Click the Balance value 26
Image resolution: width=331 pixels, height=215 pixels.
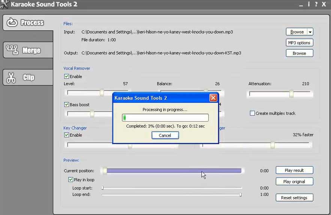click(x=217, y=84)
